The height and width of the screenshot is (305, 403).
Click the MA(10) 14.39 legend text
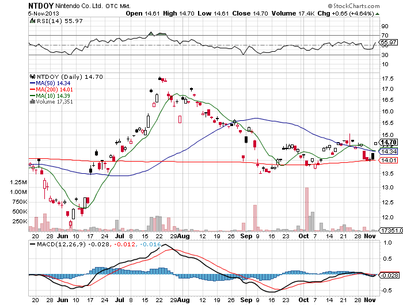(53, 96)
